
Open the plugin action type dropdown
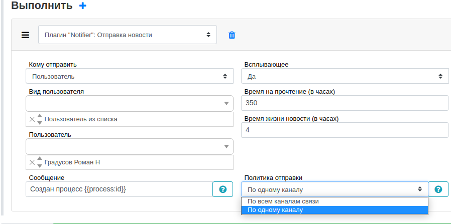(128, 35)
